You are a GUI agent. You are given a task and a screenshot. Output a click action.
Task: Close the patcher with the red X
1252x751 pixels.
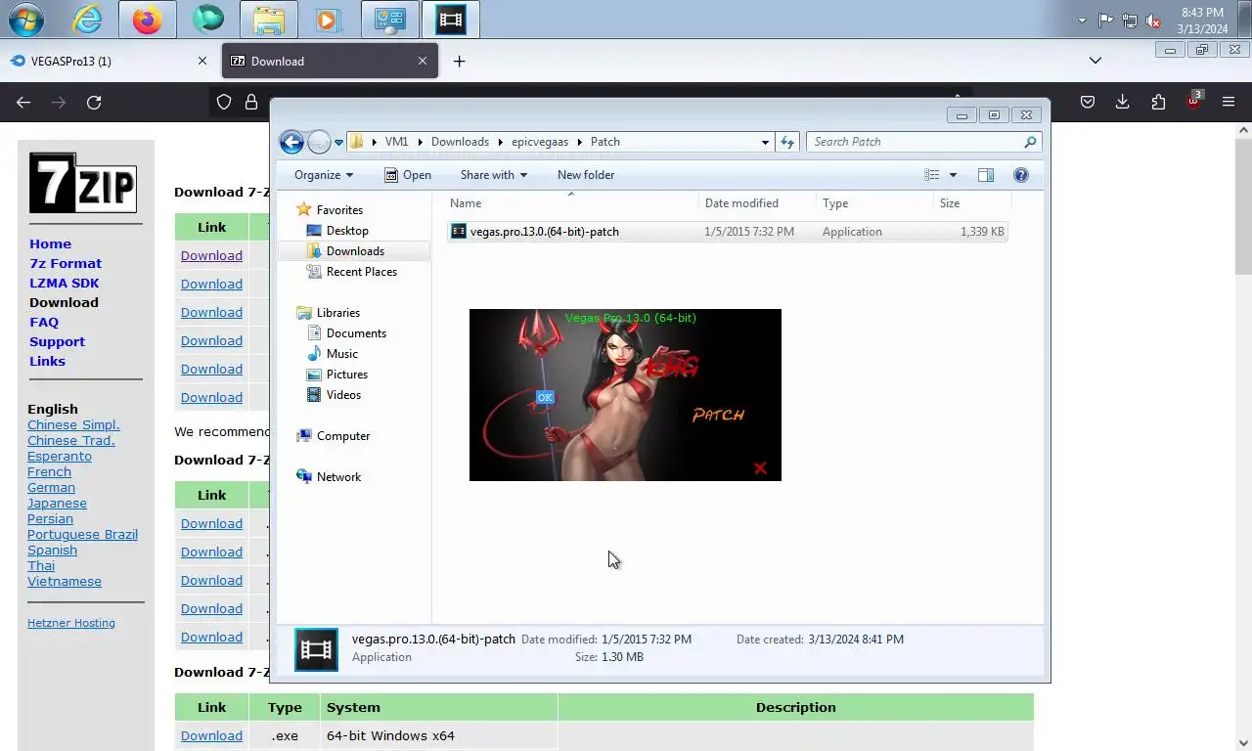point(760,468)
